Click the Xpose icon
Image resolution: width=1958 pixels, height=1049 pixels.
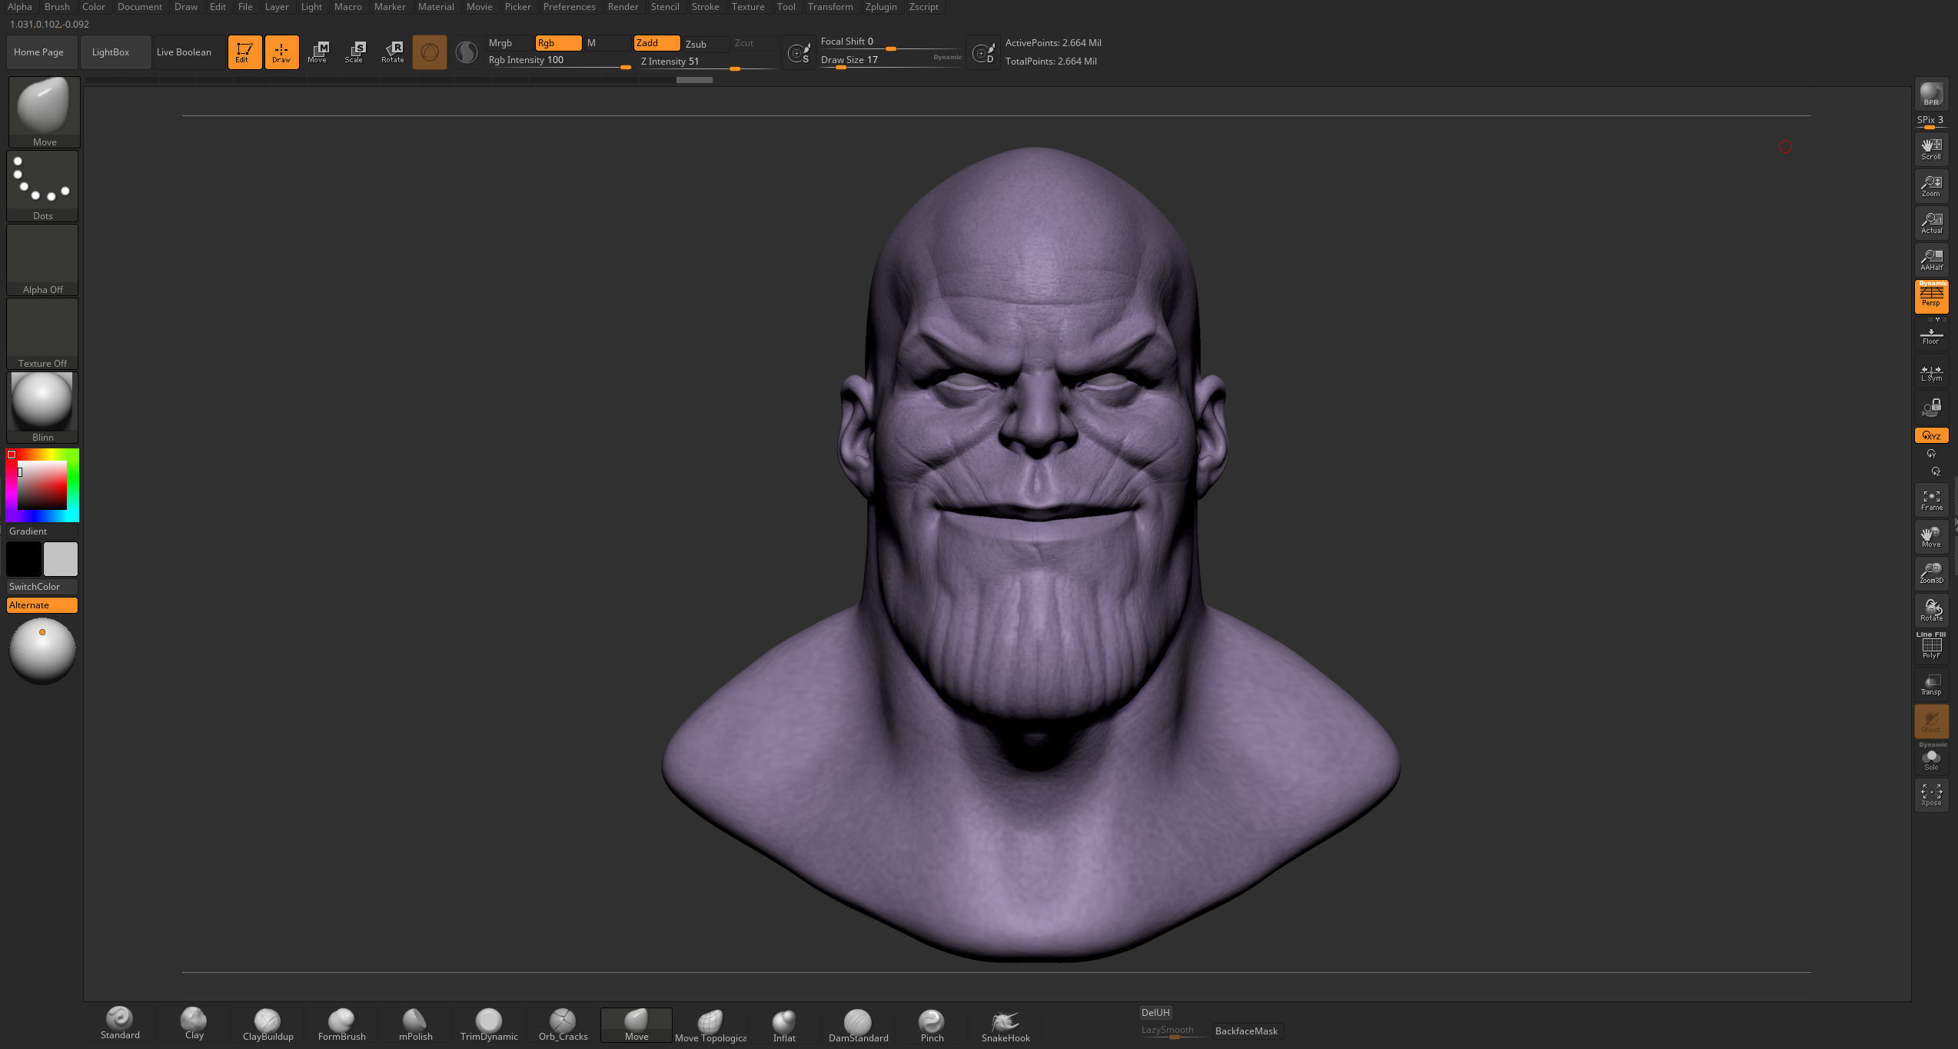coord(1931,794)
